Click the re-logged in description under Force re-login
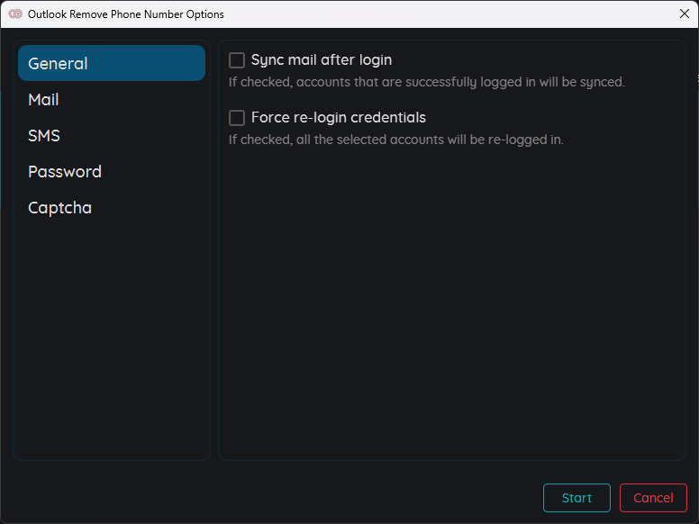Viewport: 699px width, 524px height. (x=395, y=140)
